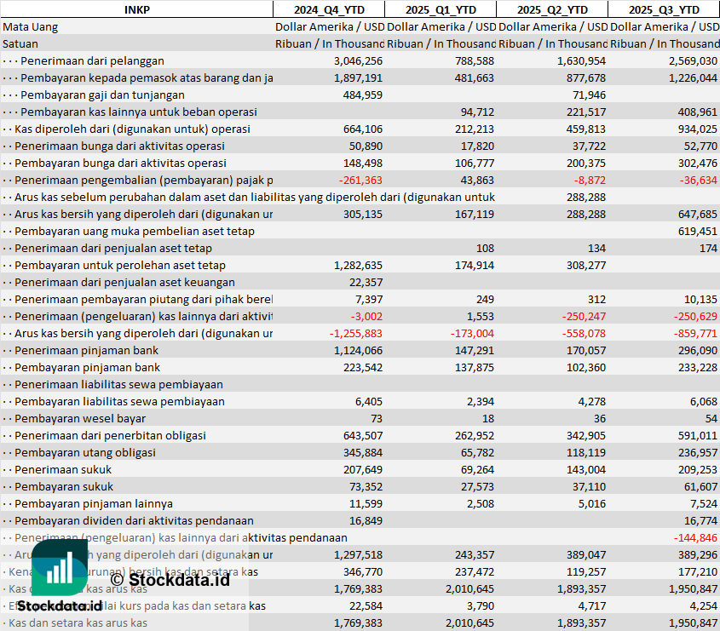Click value 1,282,635 in the table
Image resolution: width=720 pixels, height=631 pixels.
pyautogui.click(x=358, y=265)
